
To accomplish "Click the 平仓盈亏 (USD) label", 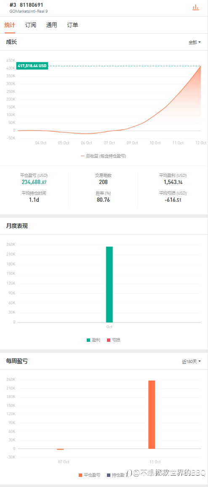I will click(34, 175).
